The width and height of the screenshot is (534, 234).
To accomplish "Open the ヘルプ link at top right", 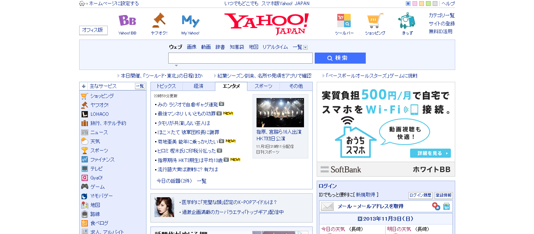I will tap(448, 4).
